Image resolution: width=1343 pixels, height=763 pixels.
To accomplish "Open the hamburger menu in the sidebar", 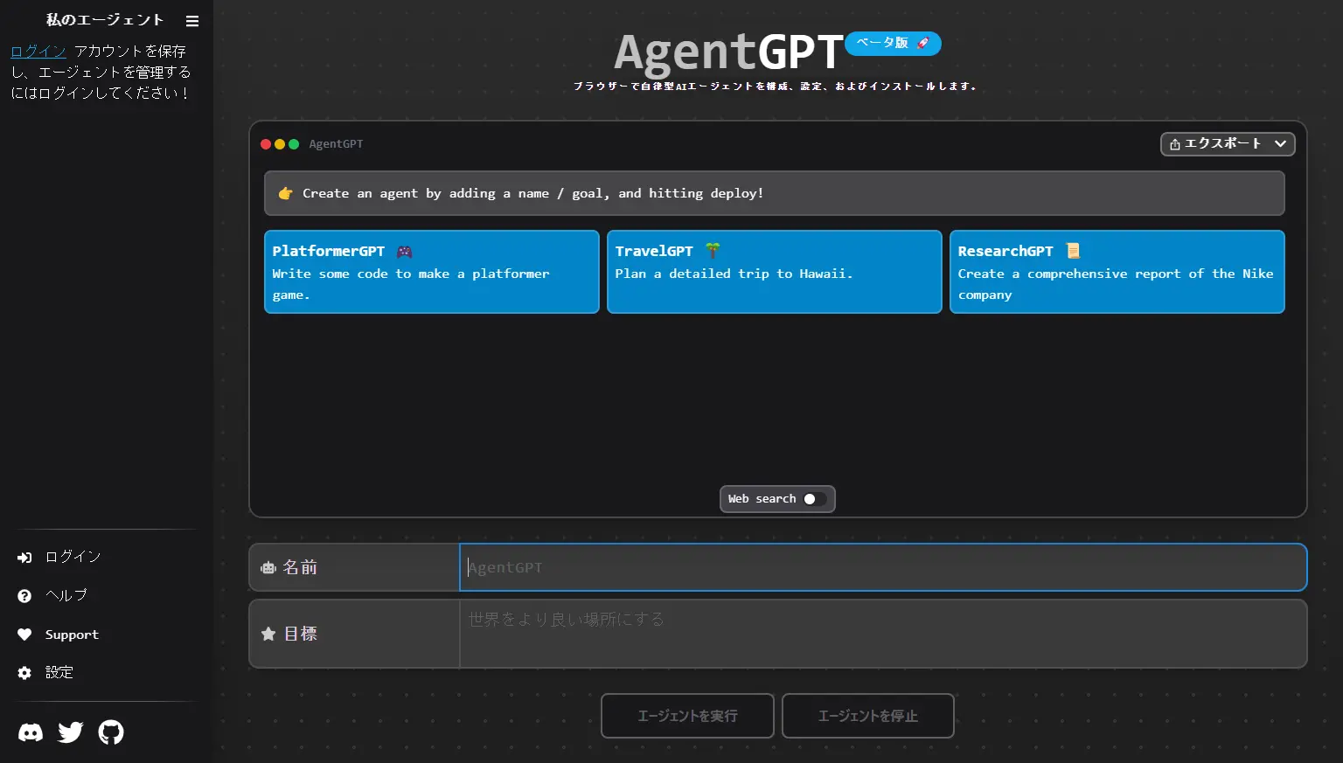I will 191,20.
